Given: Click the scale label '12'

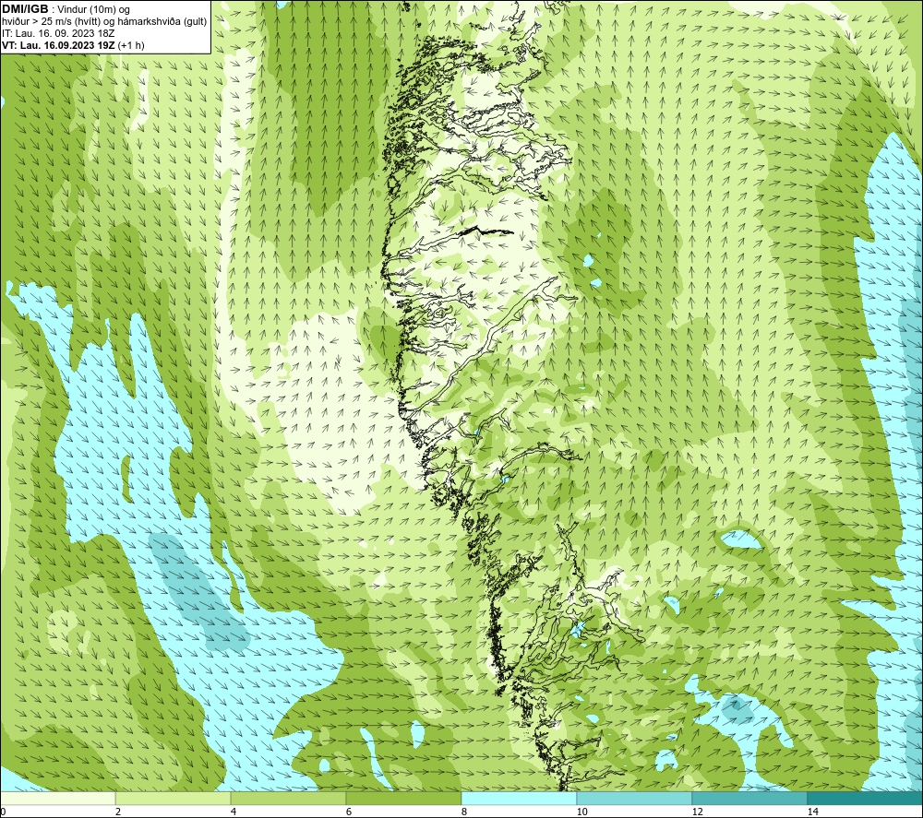Looking at the screenshot, I should (698, 812).
